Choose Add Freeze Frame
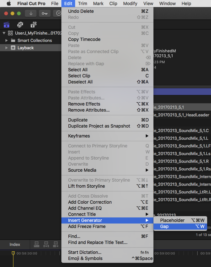Screen dimensions: 211x267 click(x=107, y=226)
